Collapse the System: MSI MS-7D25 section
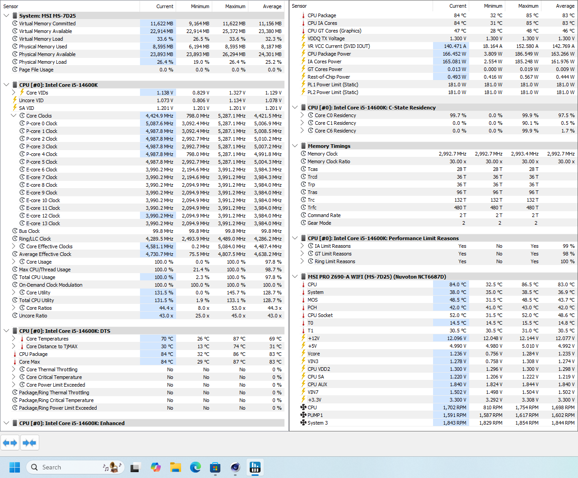The image size is (578, 478). click(x=6, y=16)
